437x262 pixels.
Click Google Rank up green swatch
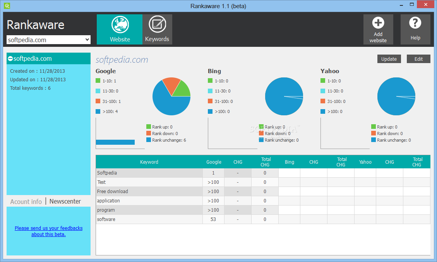(149, 127)
